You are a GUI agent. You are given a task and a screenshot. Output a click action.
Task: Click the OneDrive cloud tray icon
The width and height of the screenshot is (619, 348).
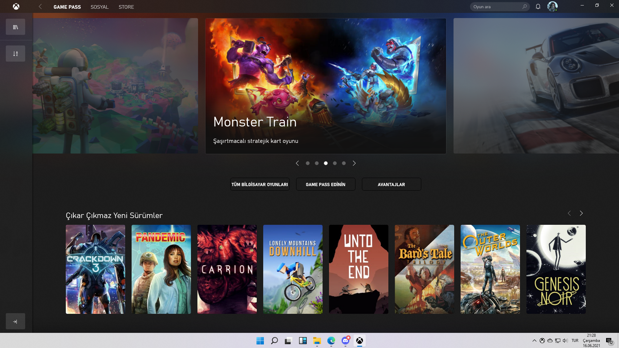(x=550, y=341)
